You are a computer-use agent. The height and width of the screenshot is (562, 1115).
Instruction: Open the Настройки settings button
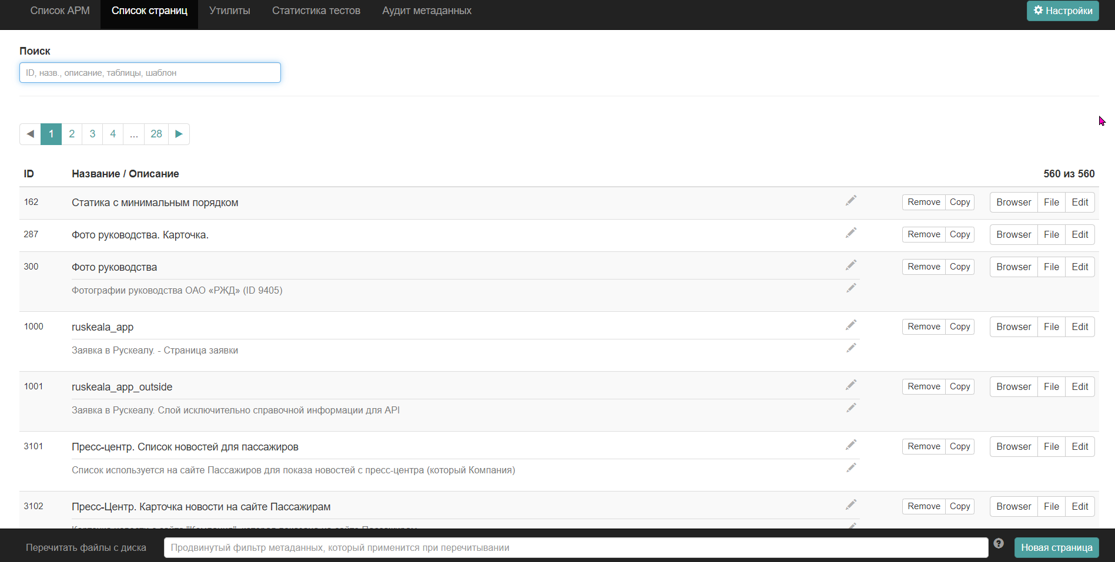[x=1063, y=11]
